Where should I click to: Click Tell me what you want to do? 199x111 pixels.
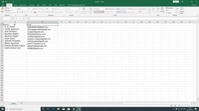pyautogui.click(x=76, y=5)
